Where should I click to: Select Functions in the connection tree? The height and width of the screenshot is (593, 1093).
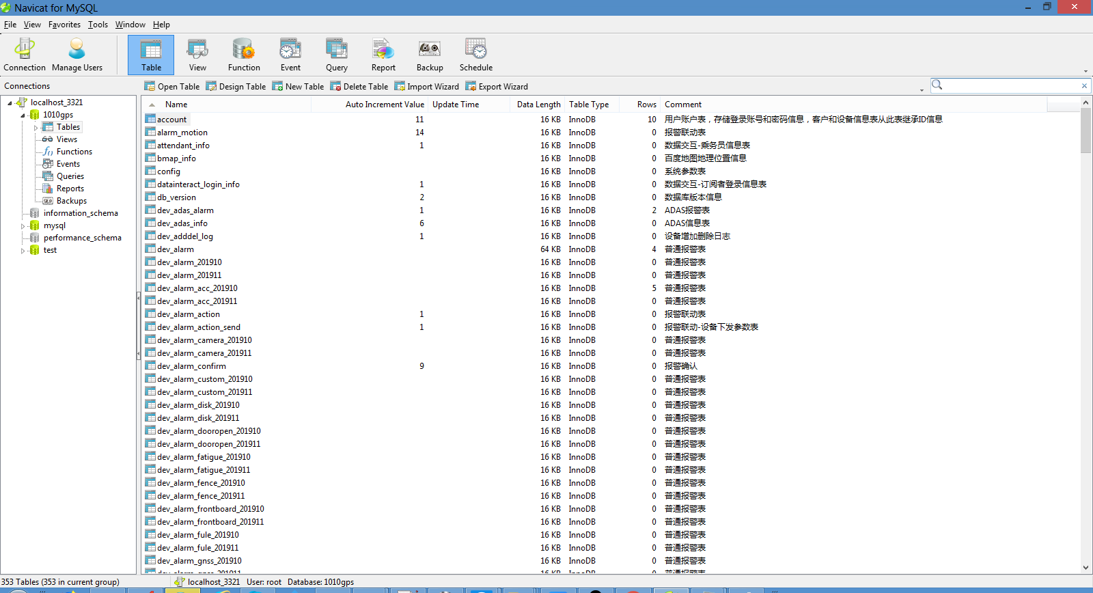[x=74, y=152]
